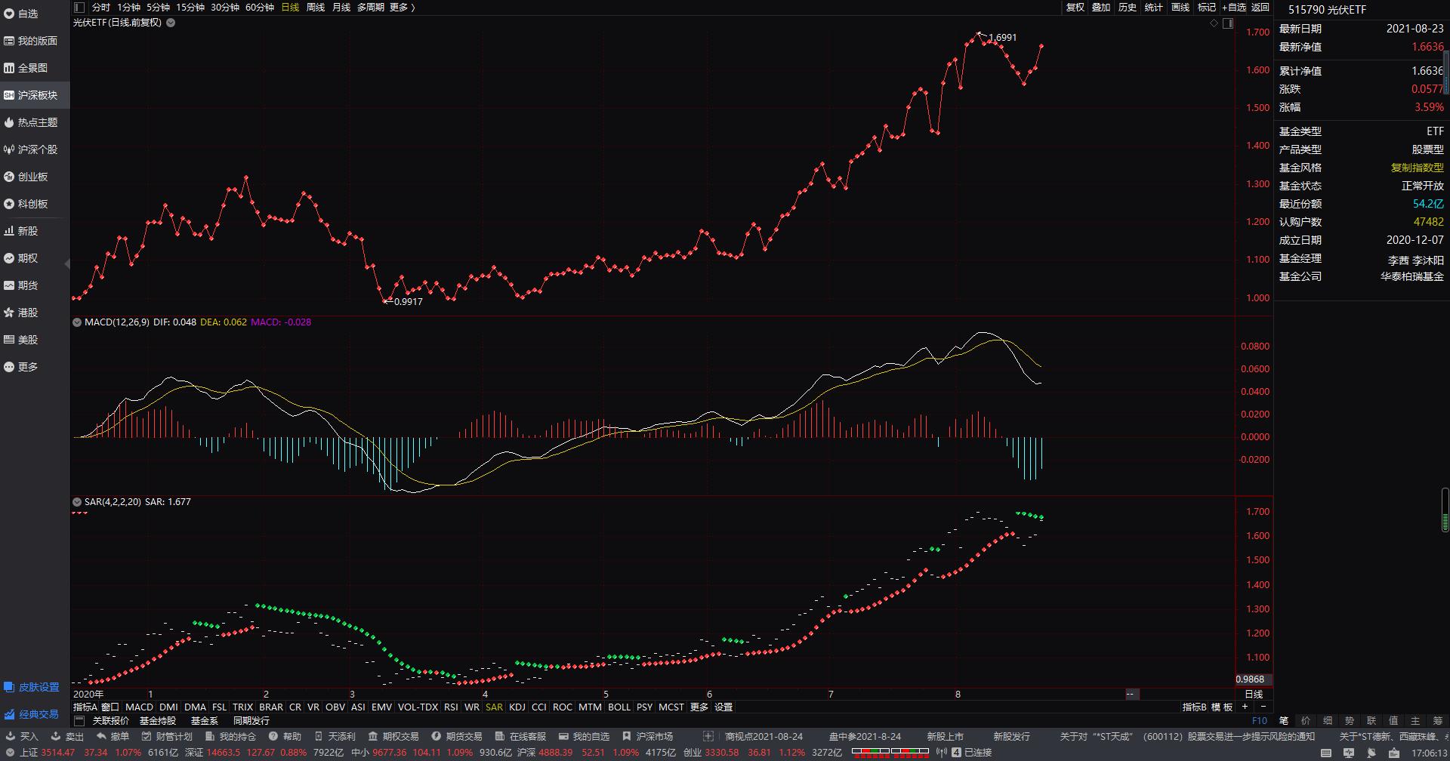The height and width of the screenshot is (761, 1450).
Task: Open 财管计划 financial plan
Action: 167,736
